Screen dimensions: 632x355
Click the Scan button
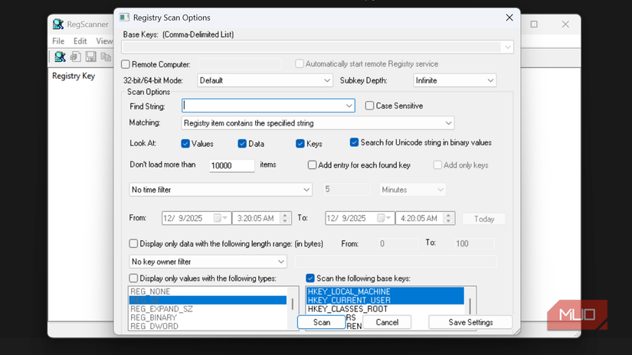point(321,322)
